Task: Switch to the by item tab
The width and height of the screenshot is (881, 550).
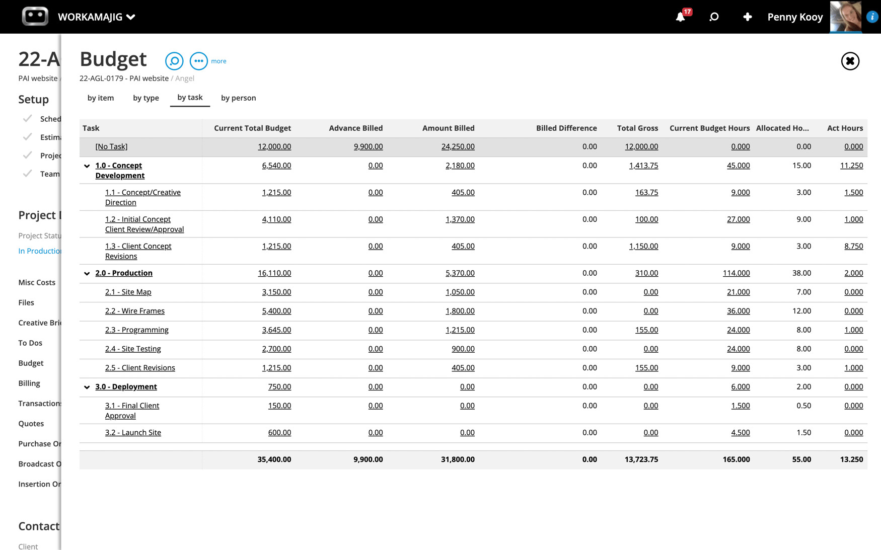Action: tap(101, 98)
